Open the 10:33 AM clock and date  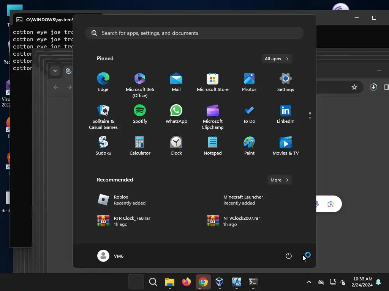[x=362, y=282]
